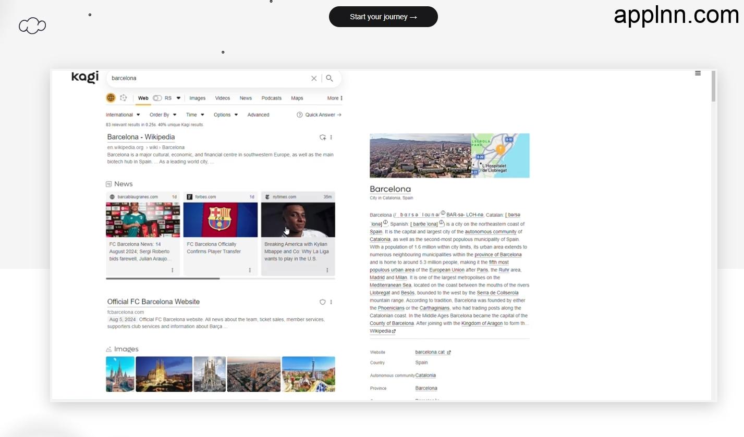Click the nytimes.com favicon
The image size is (744, 437).
click(267, 197)
